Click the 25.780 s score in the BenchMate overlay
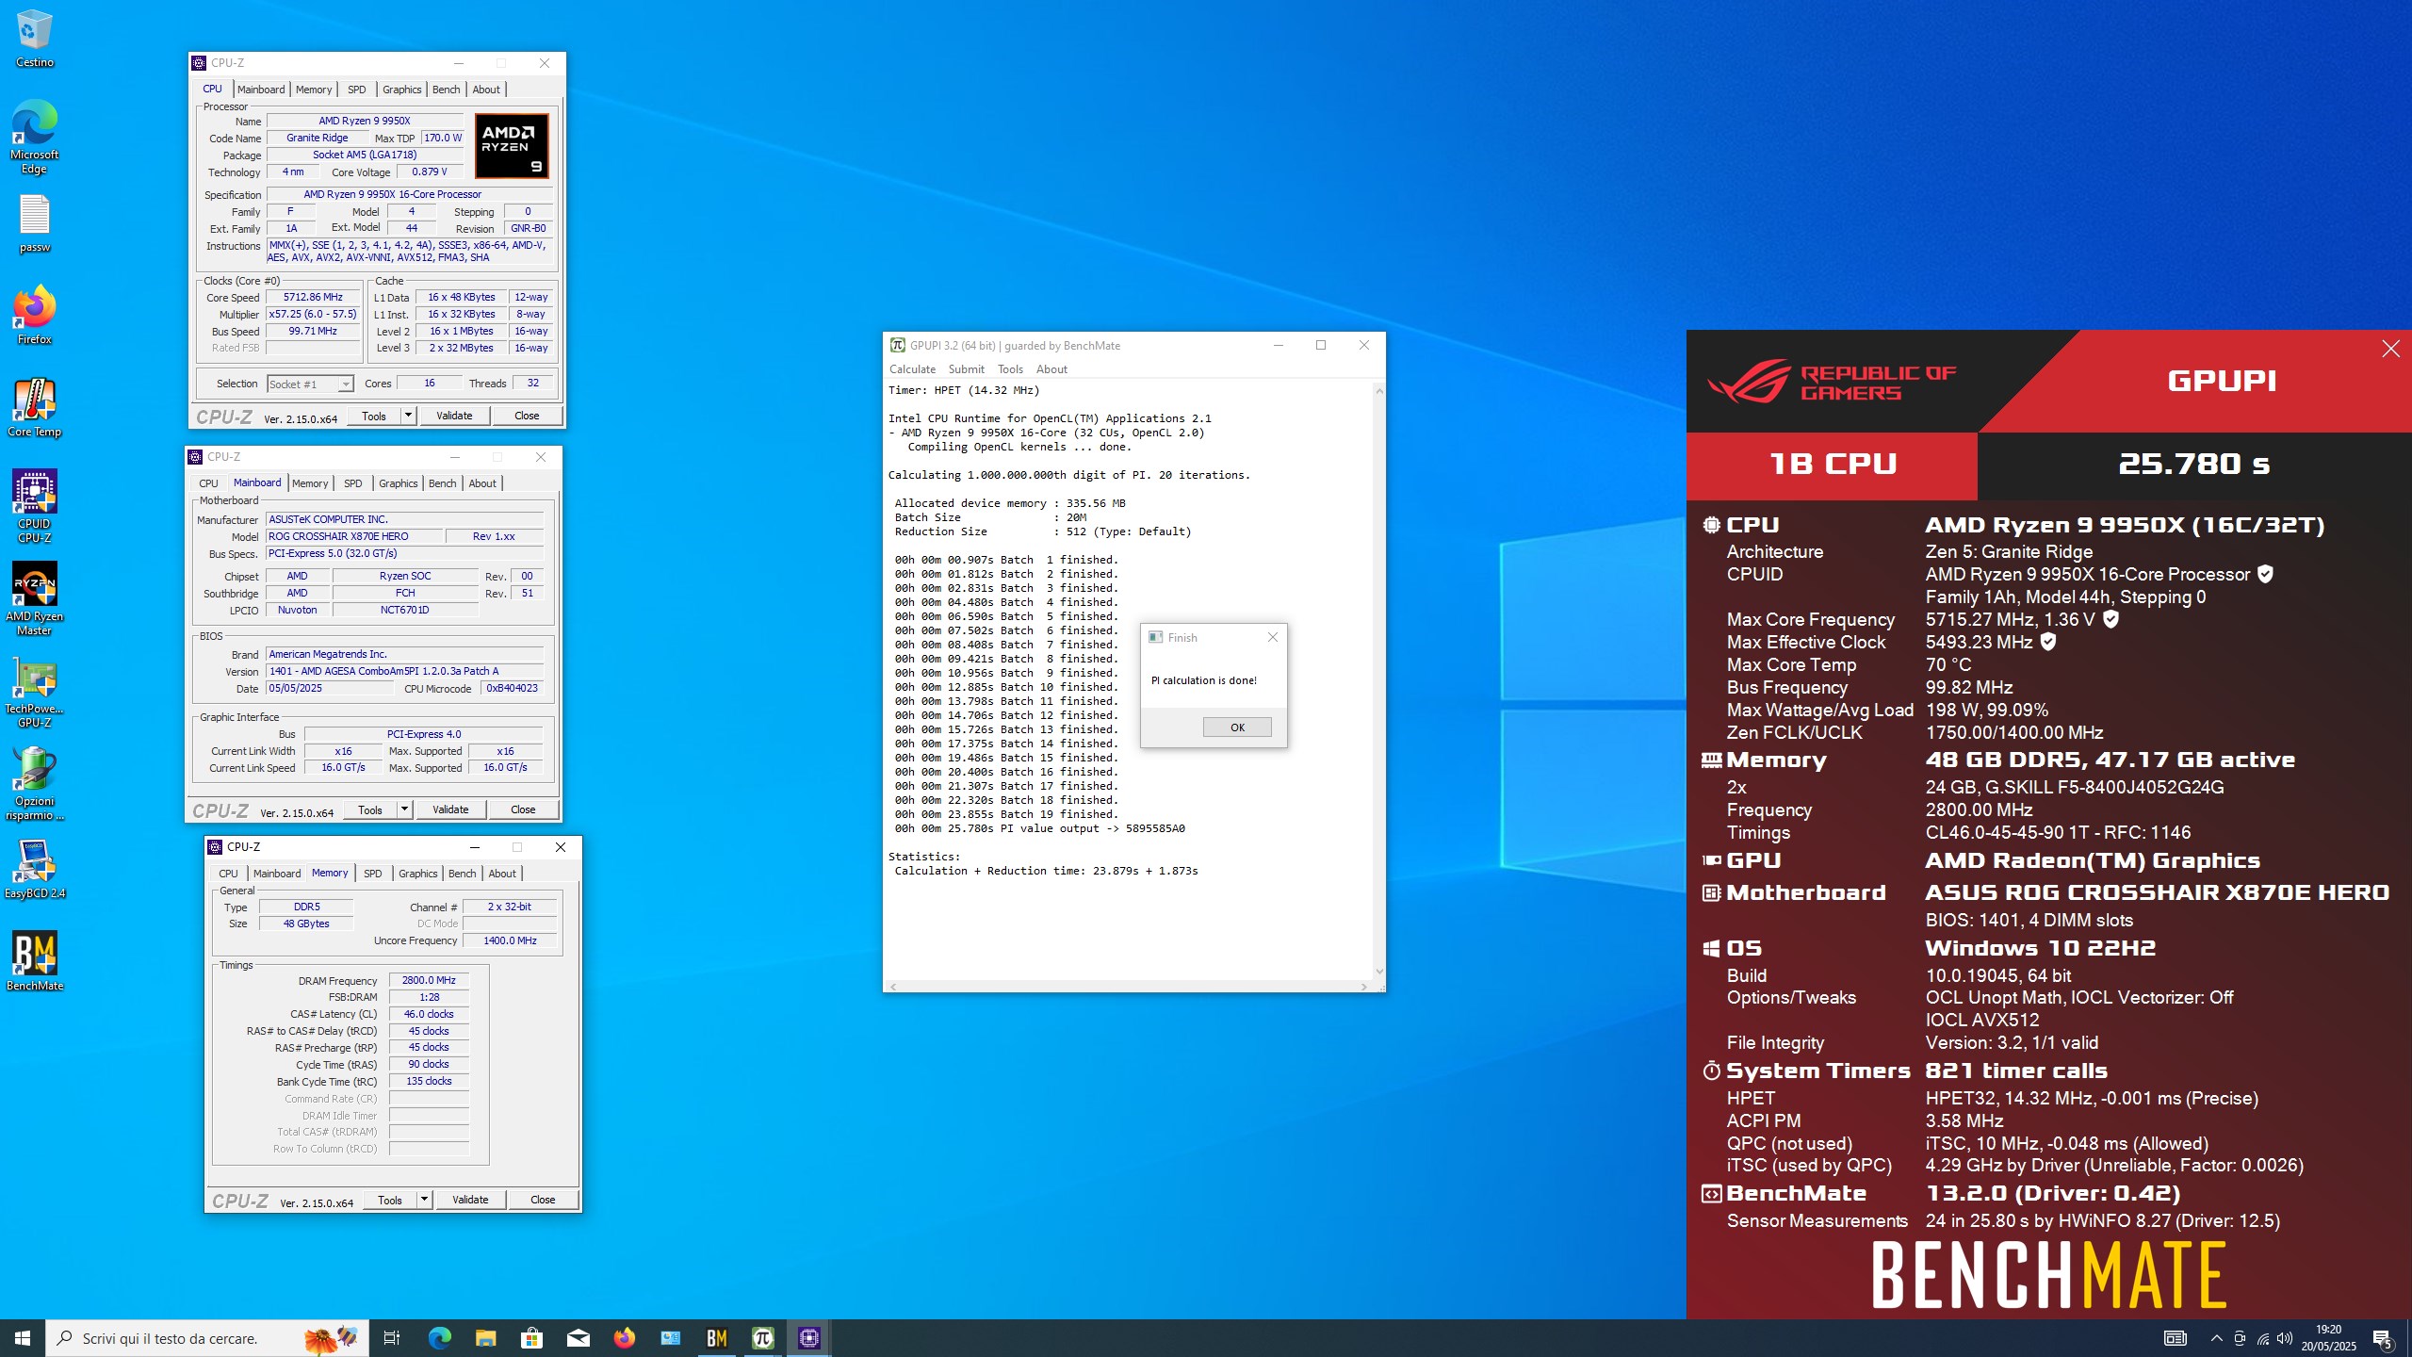The width and height of the screenshot is (2412, 1357). coord(2193,464)
